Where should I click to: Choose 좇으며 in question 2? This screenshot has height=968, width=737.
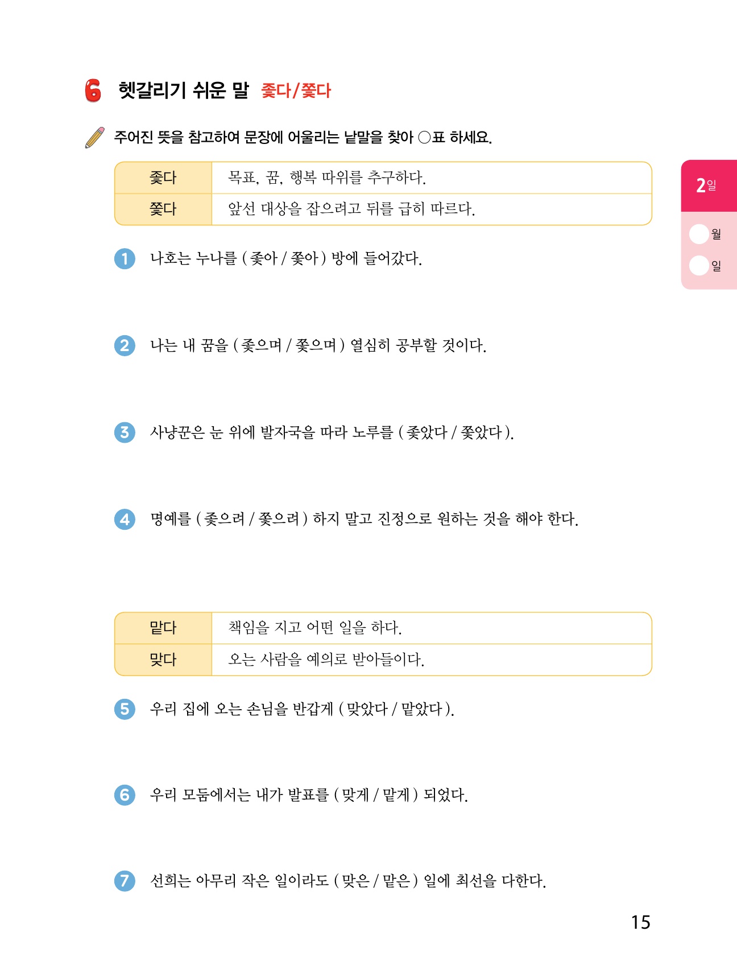click(262, 345)
